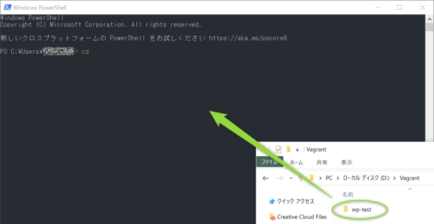Click the back arrow in Explorer

pyautogui.click(x=266, y=178)
